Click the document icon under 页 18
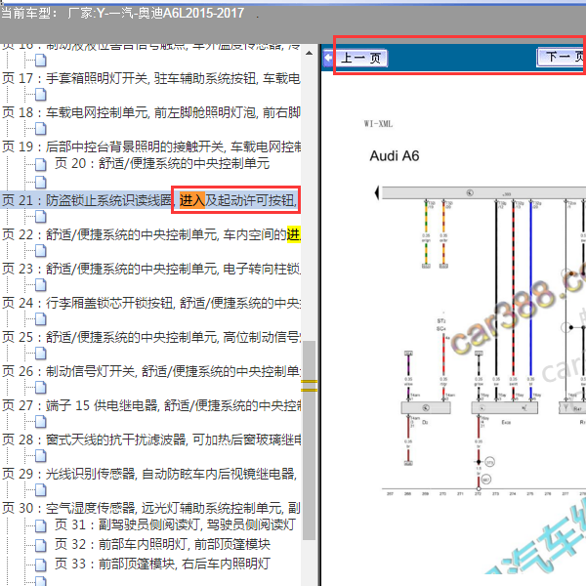This screenshot has height=586, width=586. click(x=41, y=129)
